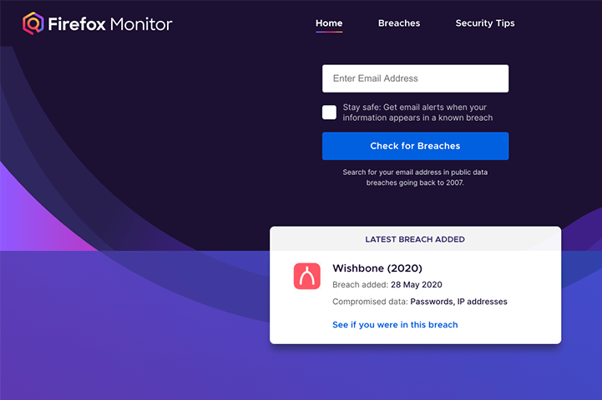Click the Check for Breaches button

(416, 146)
